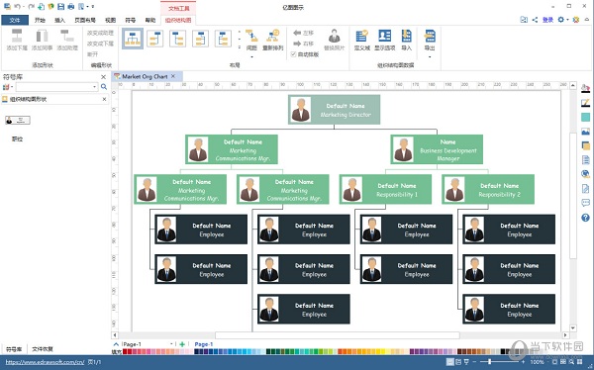Open the Page-1 page selector dropdown
The height and width of the screenshot is (370, 594).
coord(171,344)
